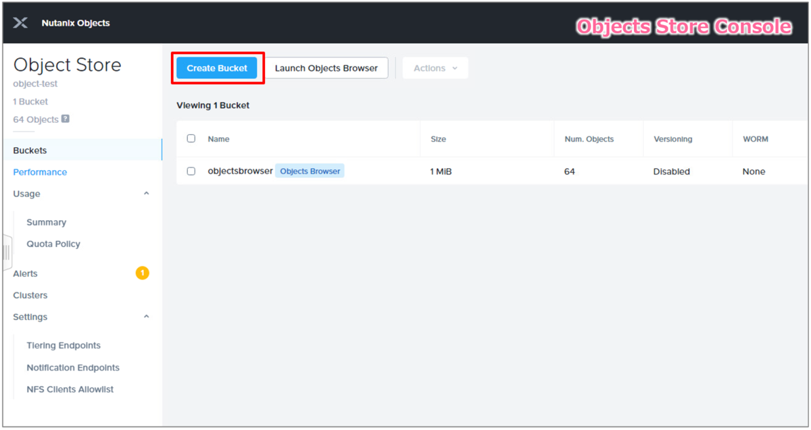
Task: Open Alerts in the sidebar
Action: pyautogui.click(x=25, y=273)
